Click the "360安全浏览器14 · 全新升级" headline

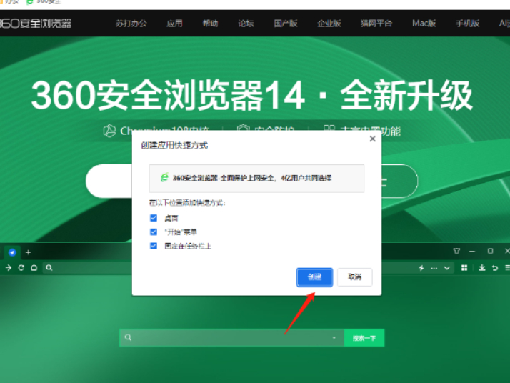click(252, 95)
